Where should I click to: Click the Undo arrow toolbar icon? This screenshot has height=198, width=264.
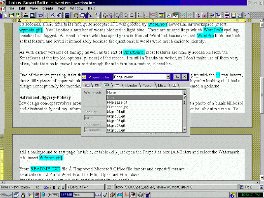(40, 16)
